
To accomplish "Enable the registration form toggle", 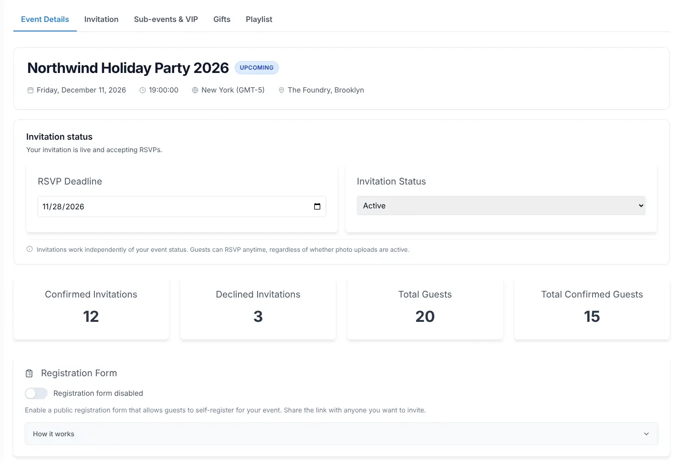I will [x=36, y=393].
